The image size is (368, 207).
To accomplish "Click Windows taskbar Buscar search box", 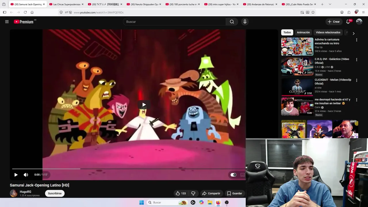I will click(167, 202).
